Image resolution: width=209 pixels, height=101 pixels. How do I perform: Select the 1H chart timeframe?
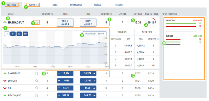click(7, 34)
